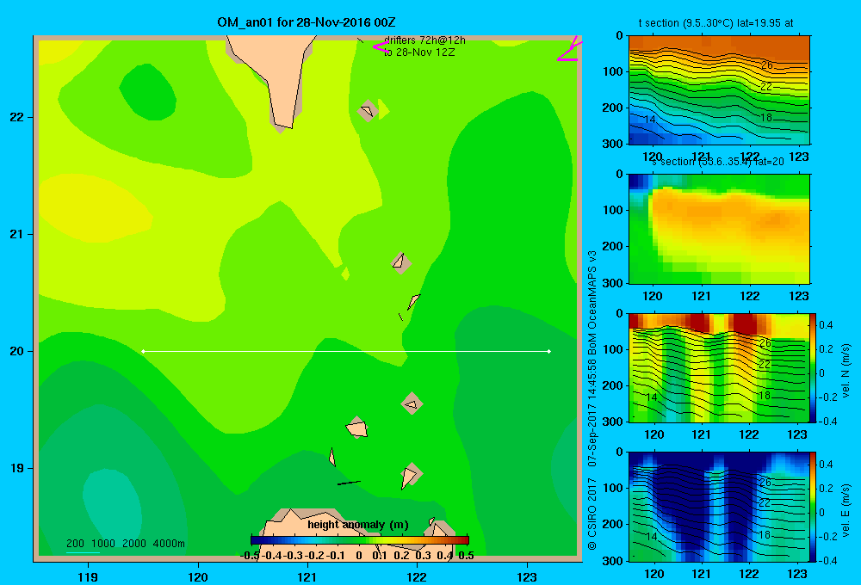Click the "s section" salinity panel title

tap(718, 162)
